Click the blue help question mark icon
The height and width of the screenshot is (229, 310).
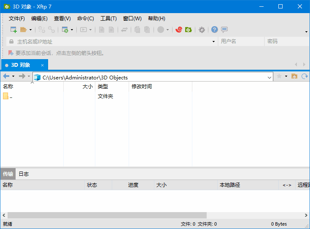(x=215, y=30)
